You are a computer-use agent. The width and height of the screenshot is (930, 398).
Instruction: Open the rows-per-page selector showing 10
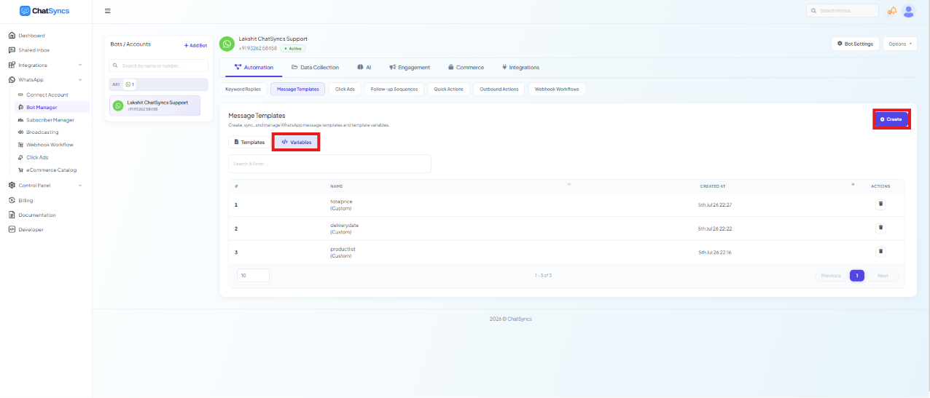point(254,276)
